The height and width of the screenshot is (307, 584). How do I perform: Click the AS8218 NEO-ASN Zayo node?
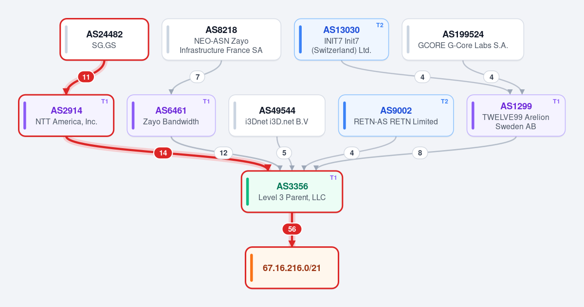pyautogui.click(x=221, y=39)
